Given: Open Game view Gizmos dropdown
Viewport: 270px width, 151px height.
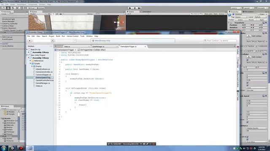Looking at the screenshot, I should 222,14.
